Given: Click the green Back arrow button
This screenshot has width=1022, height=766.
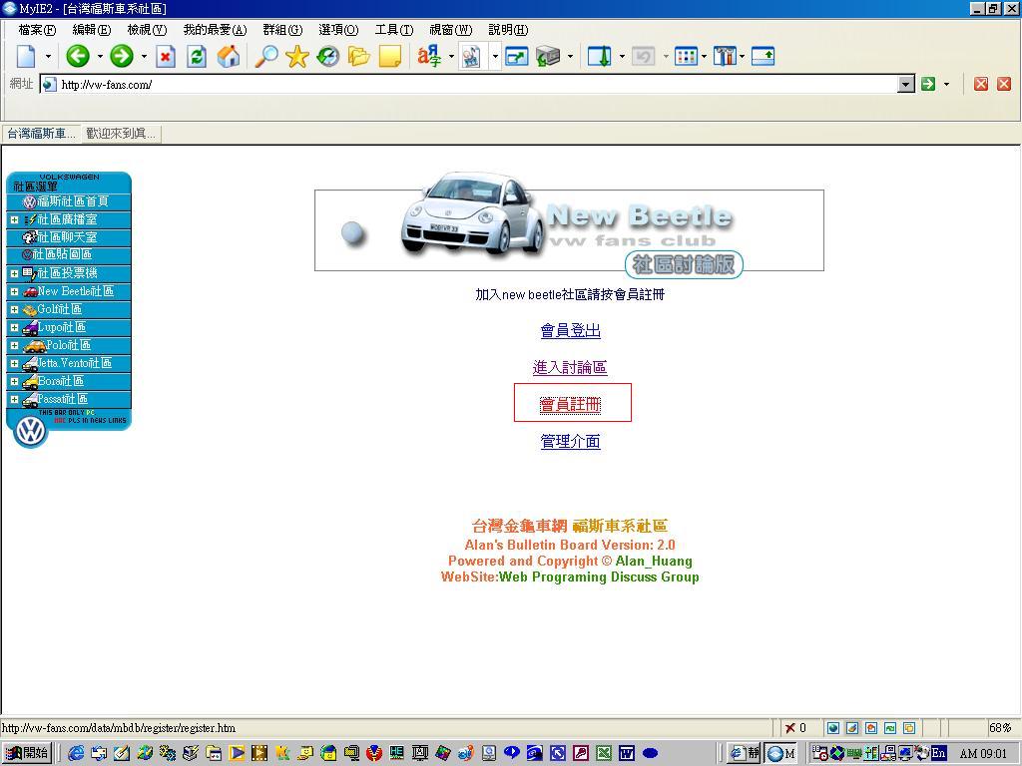Looking at the screenshot, I should [78, 57].
